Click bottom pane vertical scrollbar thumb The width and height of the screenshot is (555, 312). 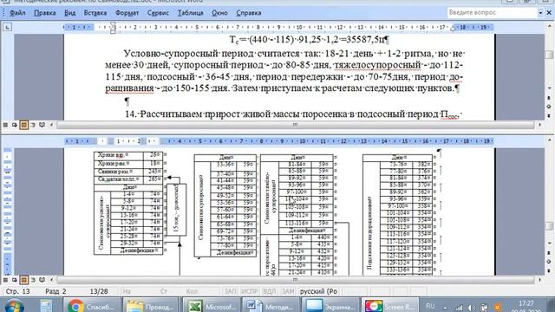click(x=549, y=225)
